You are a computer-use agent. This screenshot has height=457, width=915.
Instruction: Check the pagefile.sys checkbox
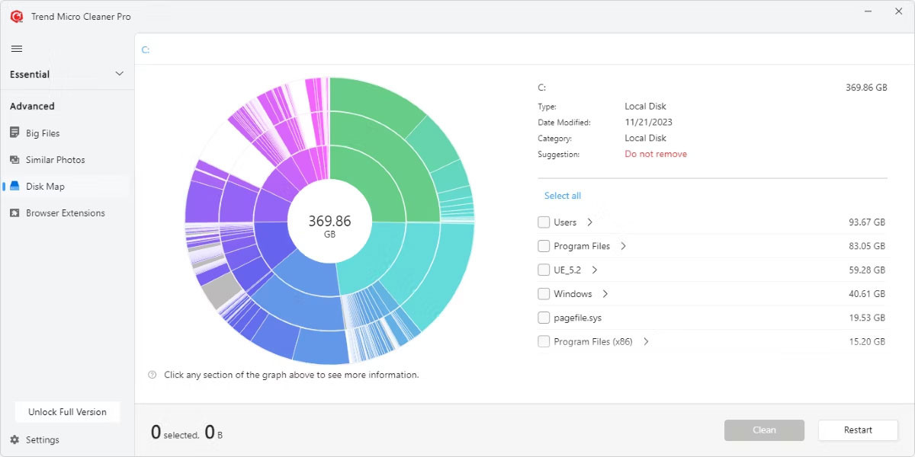pos(544,318)
